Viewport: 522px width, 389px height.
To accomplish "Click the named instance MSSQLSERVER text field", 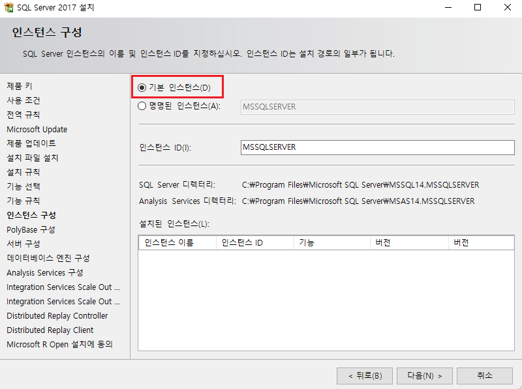I will tap(378, 107).
